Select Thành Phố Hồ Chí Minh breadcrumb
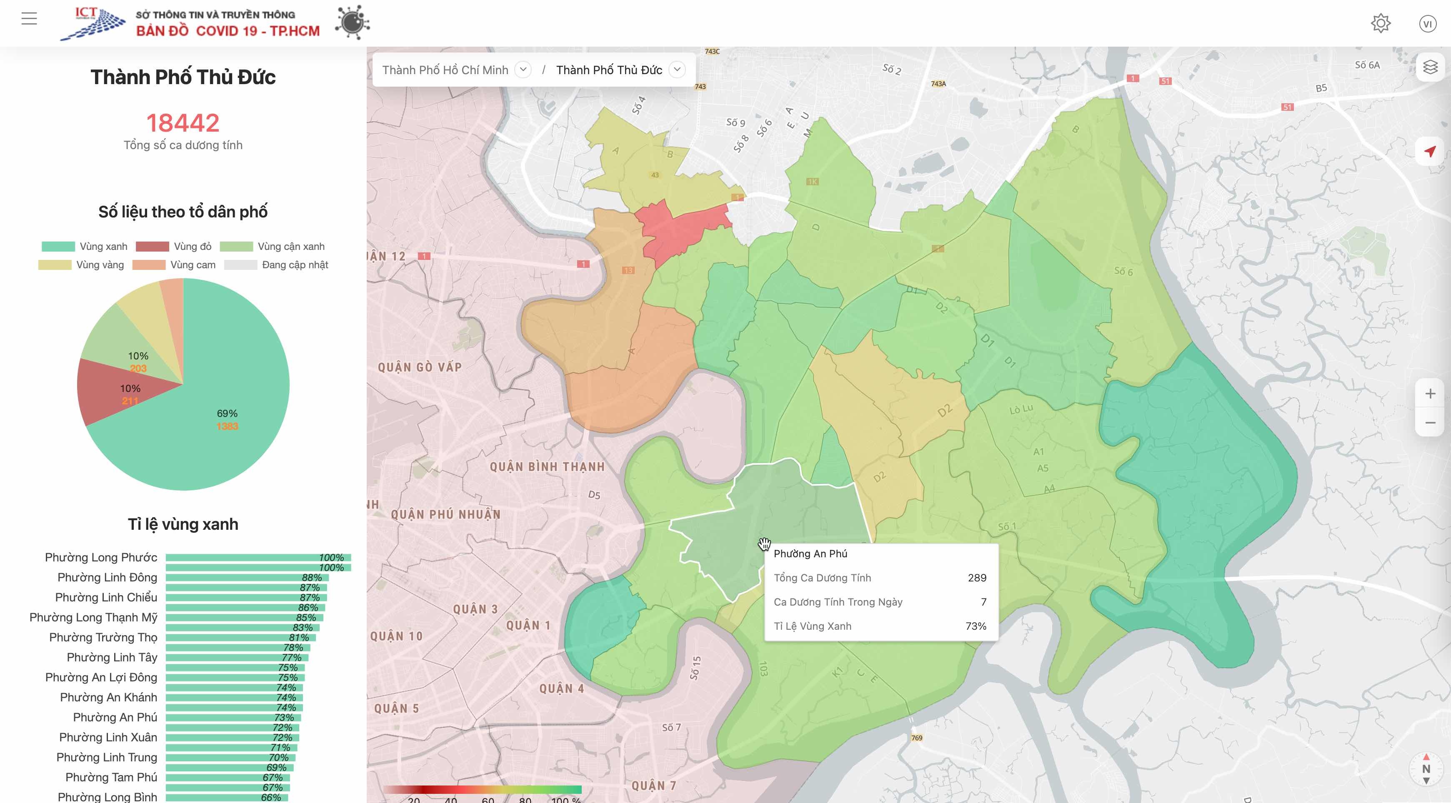This screenshot has width=1451, height=803. pyautogui.click(x=445, y=70)
